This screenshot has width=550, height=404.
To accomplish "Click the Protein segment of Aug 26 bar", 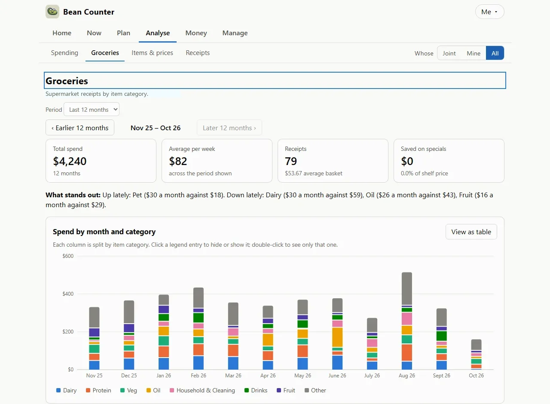I will 406,352.
